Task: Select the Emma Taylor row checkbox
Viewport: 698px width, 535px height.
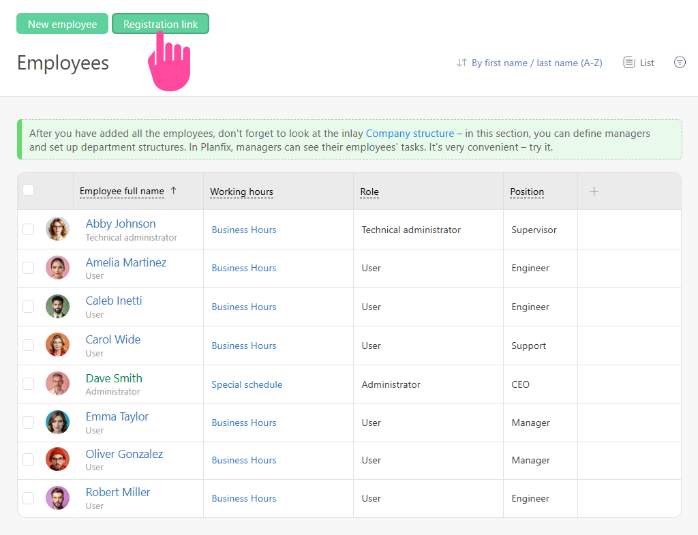Action: click(29, 423)
